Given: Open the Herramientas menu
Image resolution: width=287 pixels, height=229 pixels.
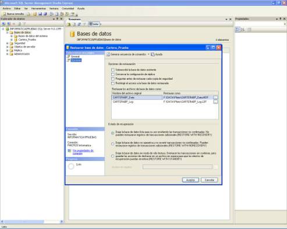Looking at the screenshot, I should click(x=38, y=9).
